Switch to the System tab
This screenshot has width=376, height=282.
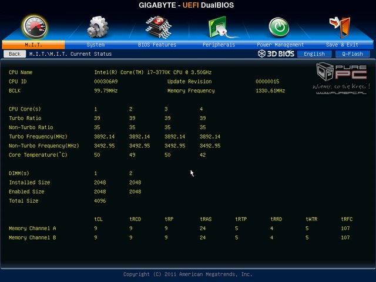point(96,45)
